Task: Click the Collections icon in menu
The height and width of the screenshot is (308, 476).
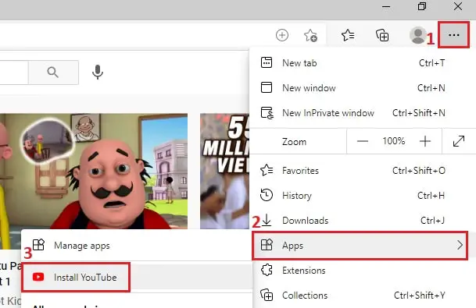Action: 267,295
